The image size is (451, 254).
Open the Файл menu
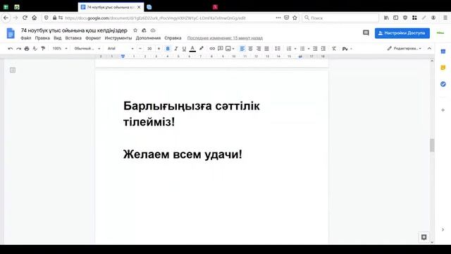tap(26, 38)
